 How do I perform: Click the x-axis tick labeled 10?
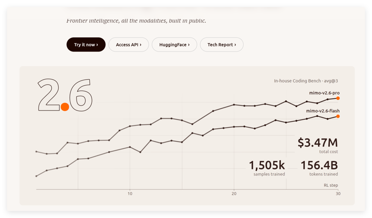(130, 194)
